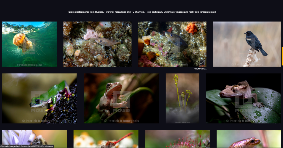Viewport: 283px width, 148px height.
Task: Open the fern fiddlehead photo
Action: pos(182,98)
